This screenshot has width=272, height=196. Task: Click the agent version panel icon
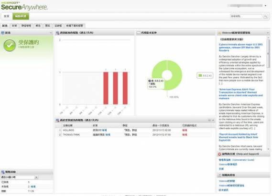click(x=139, y=33)
